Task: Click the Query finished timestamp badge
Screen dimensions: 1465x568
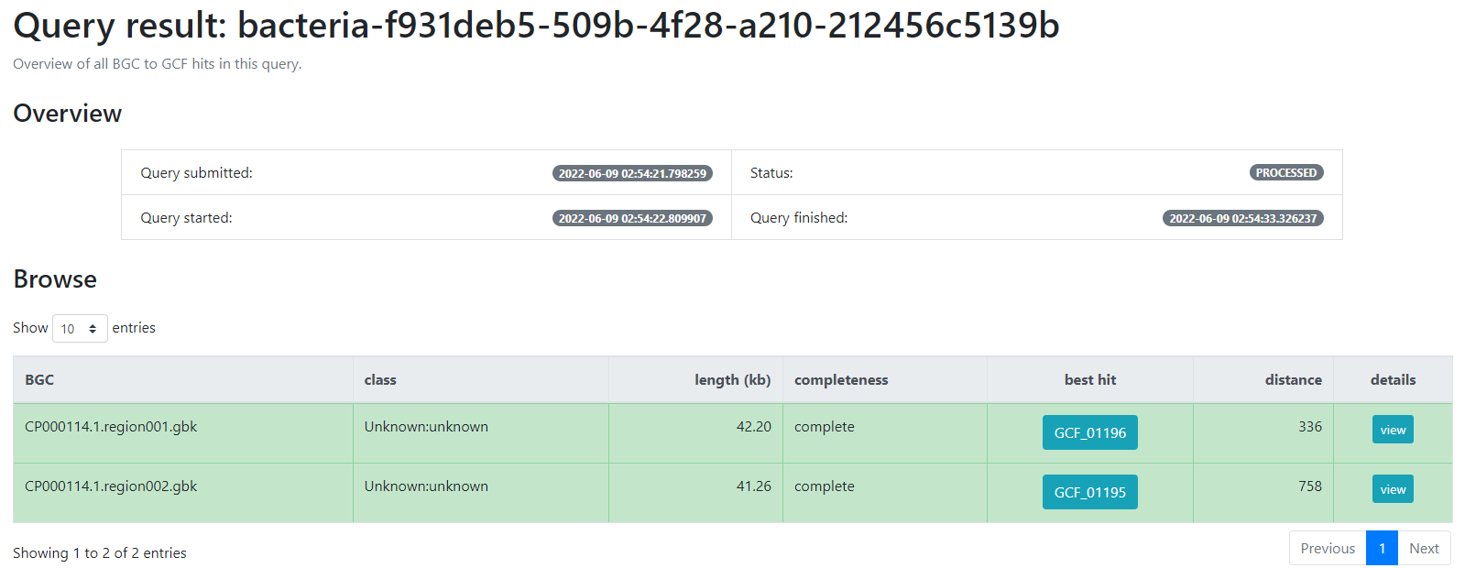Action: click(1242, 218)
